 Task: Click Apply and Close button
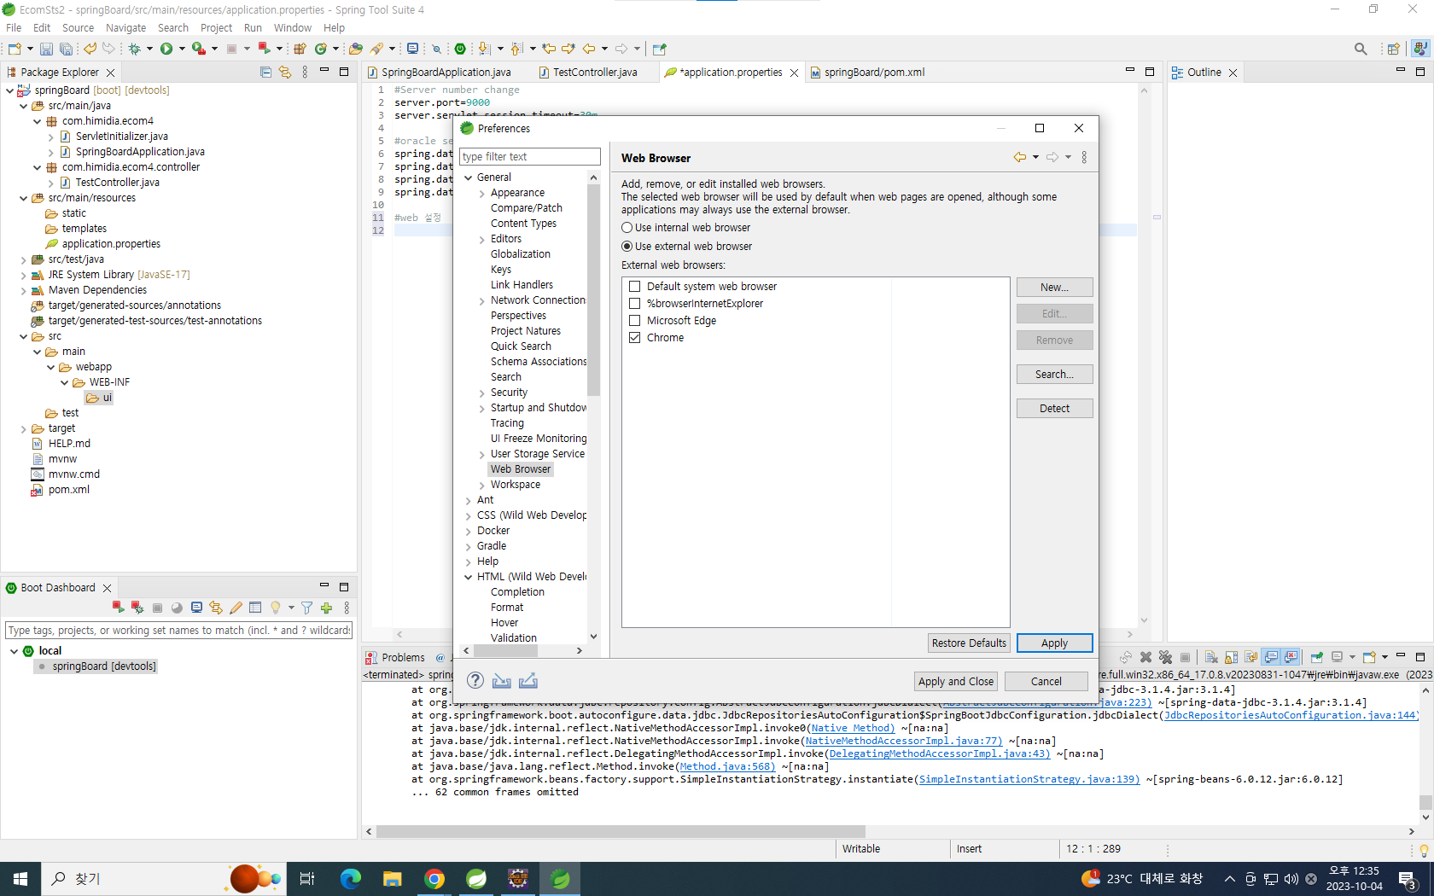[956, 682]
